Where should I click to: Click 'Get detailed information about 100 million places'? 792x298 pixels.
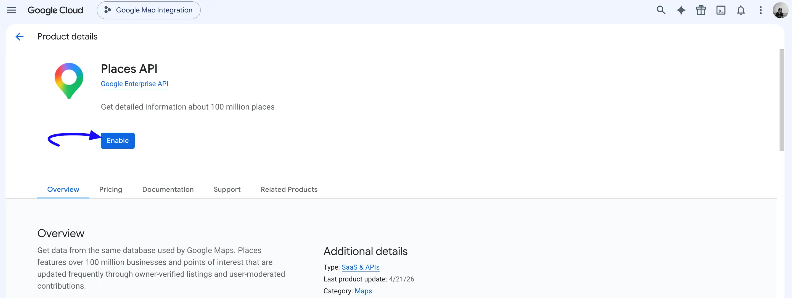(x=187, y=107)
